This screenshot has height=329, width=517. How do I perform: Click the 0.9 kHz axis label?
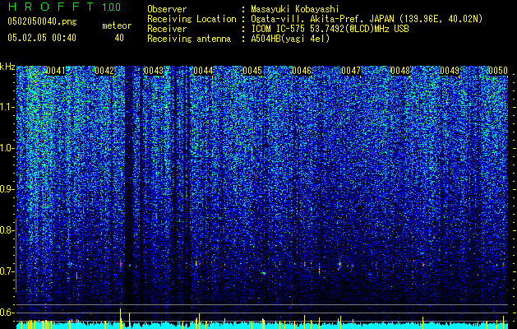tap(7, 189)
